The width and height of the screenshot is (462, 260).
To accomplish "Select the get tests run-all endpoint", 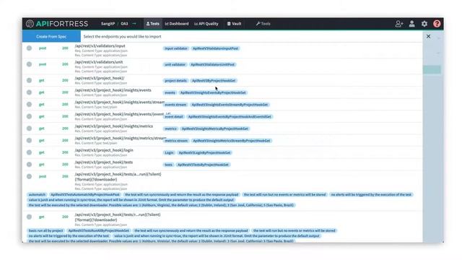I will pos(29,217).
